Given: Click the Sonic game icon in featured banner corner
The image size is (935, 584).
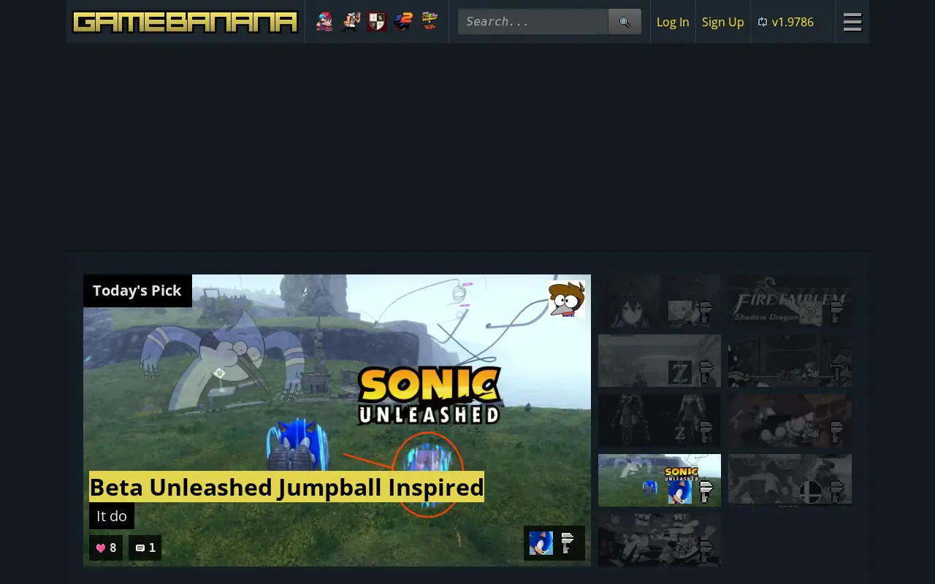Looking at the screenshot, I should click(541, 543).
